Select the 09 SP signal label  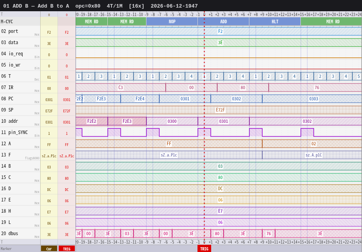coord(7,110)
